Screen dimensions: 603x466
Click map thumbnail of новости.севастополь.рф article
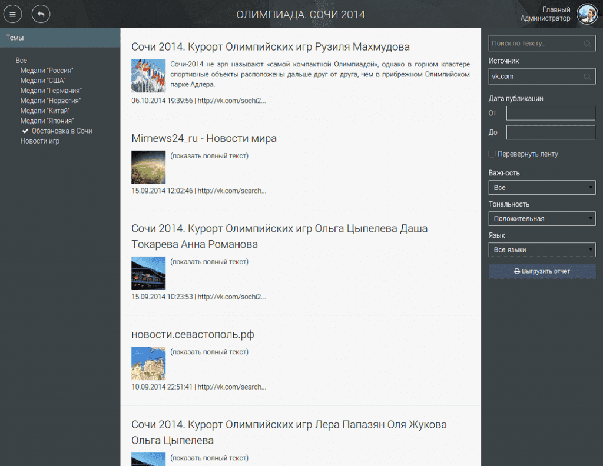pos(148,364)
